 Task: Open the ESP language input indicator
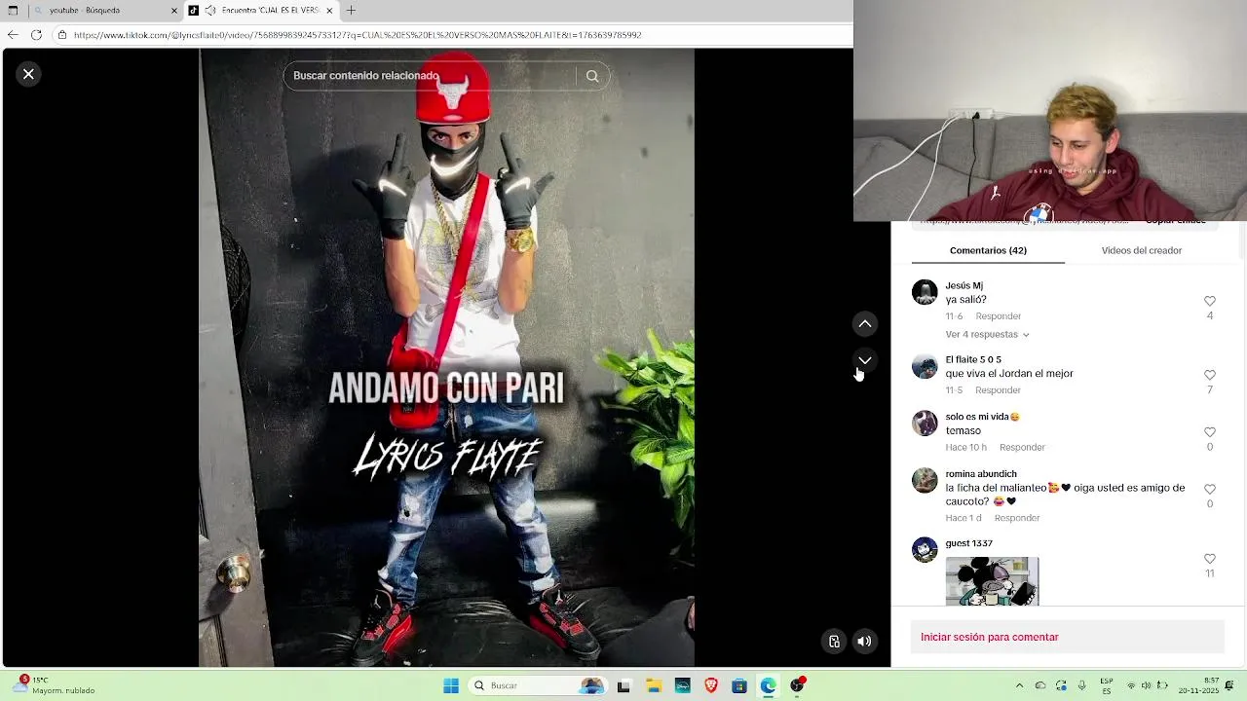(1107, 685)
